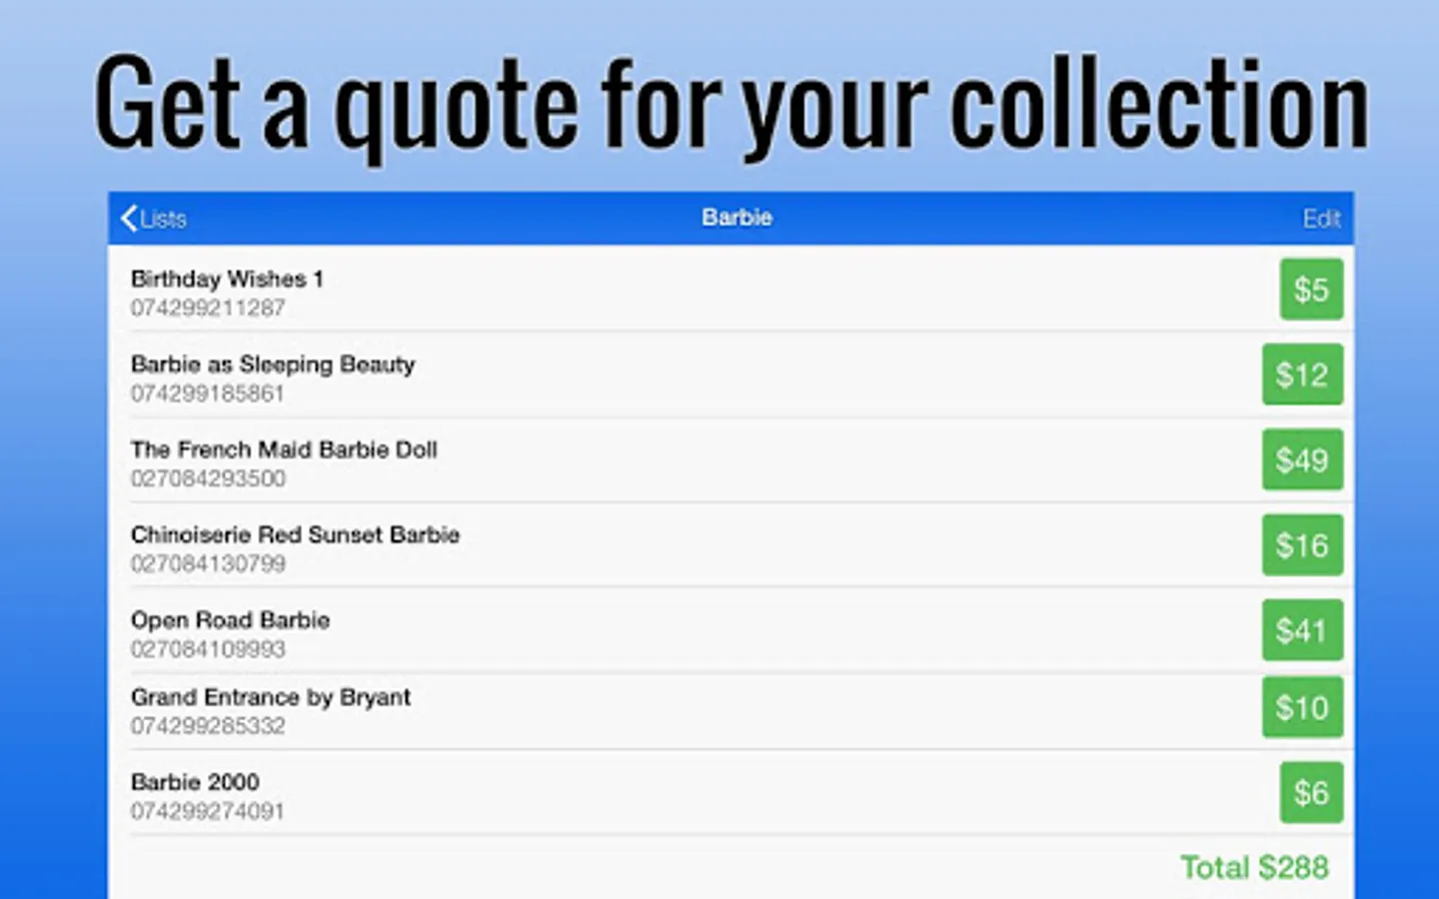
Task: Open the Barbie 2000 entry
Action: (x=195, y=782)
